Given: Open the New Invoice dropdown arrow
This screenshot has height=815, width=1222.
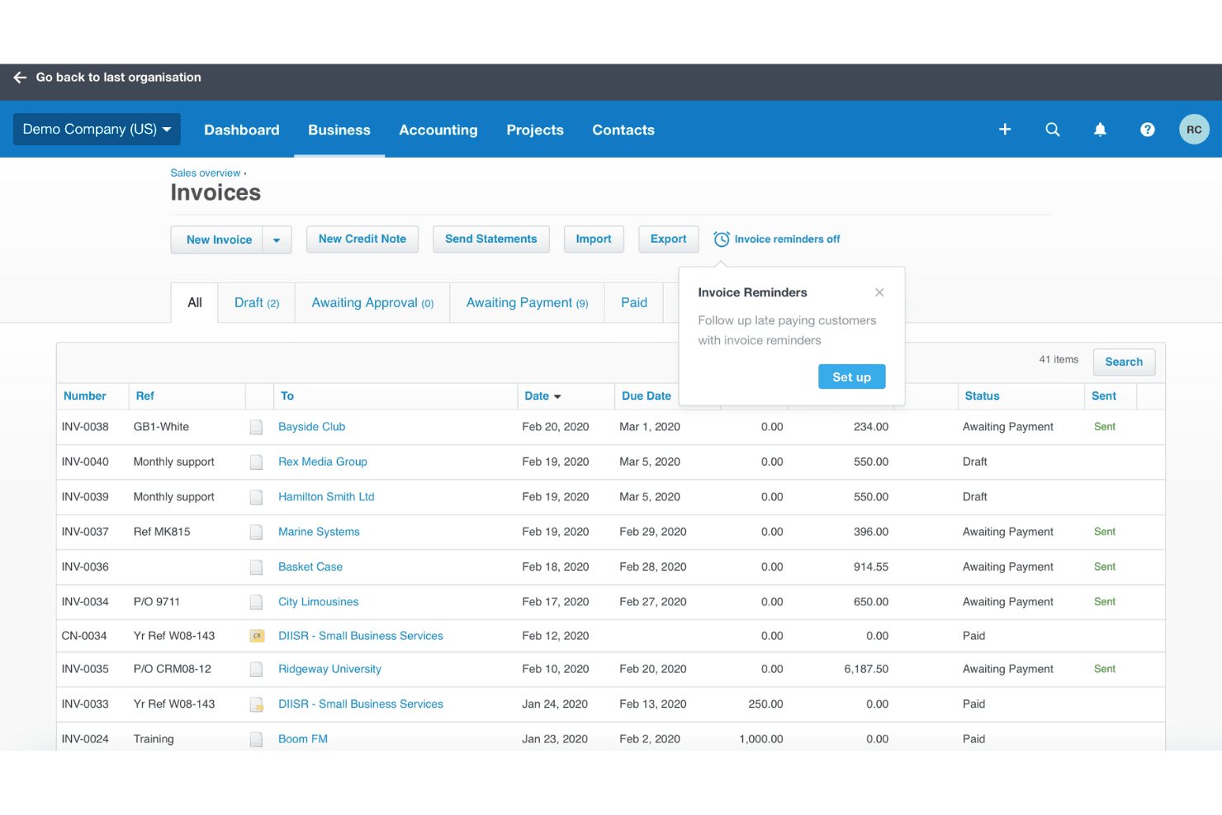Looking at the screenshot, I should 277,240.
